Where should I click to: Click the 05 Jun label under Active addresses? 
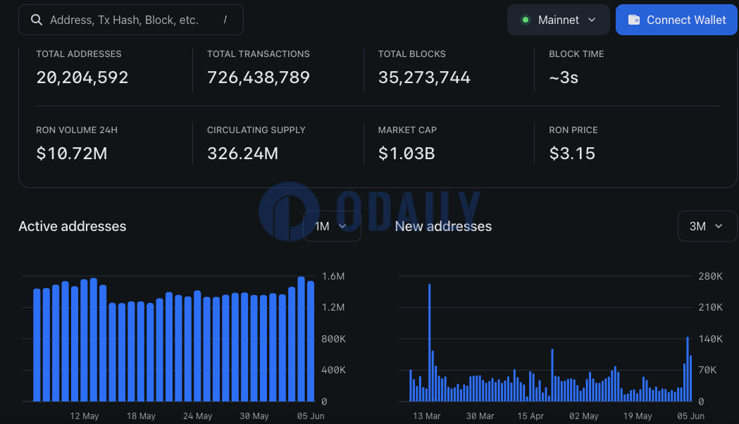point(311,416)
